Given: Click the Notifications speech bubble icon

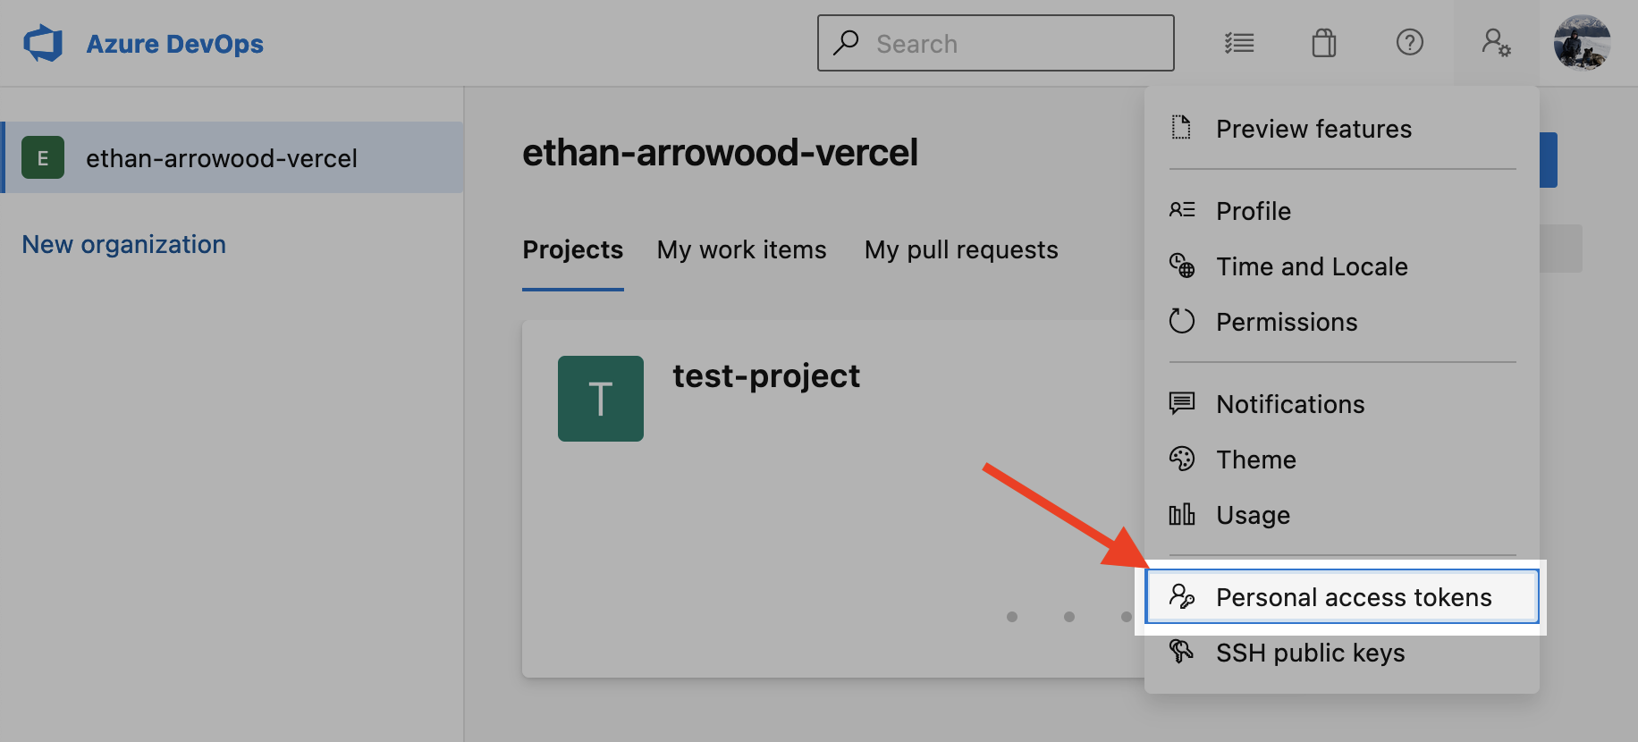Looking at the screenshot, I should (x=1182, y=403).
